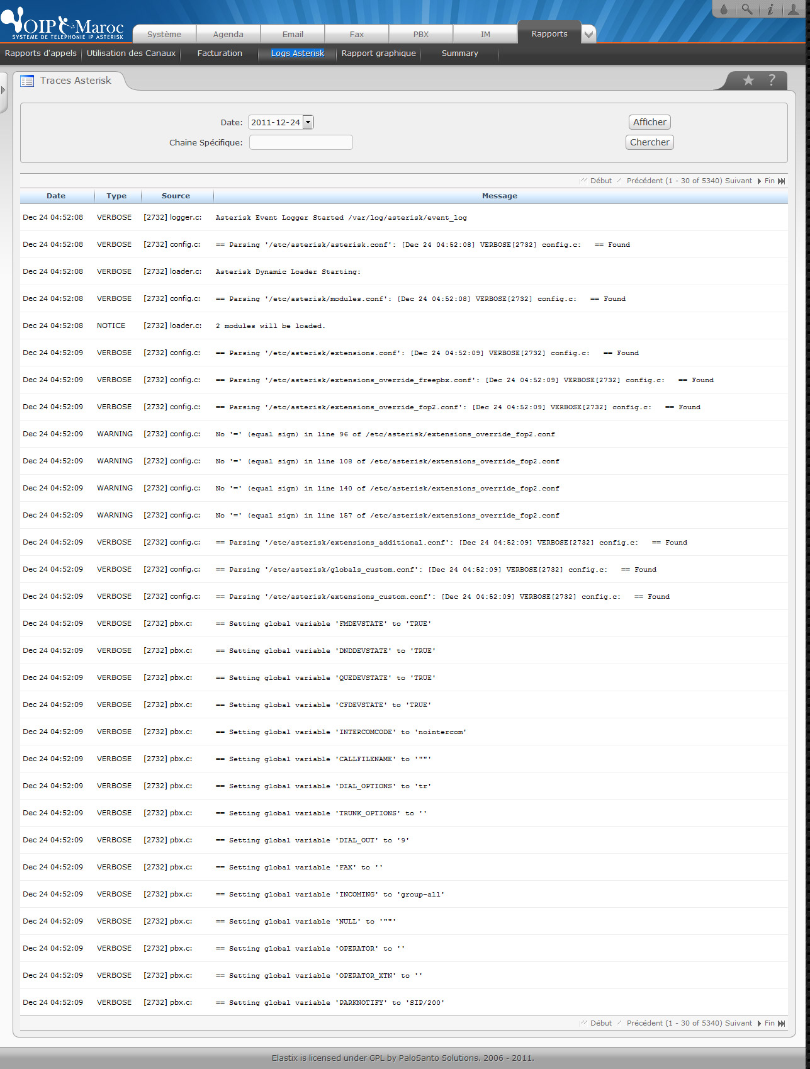
Task: Switch to the PBX tab
Action: click(x=420, y=35)
